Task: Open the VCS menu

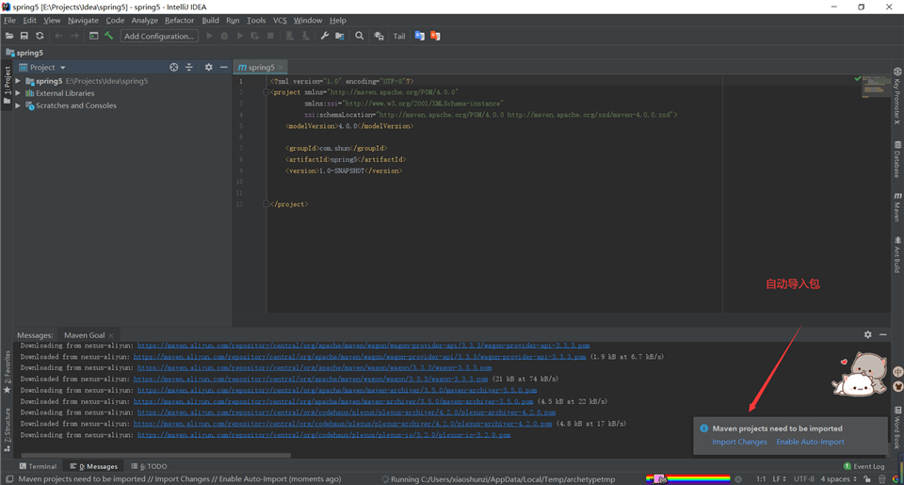Action: 280,20
